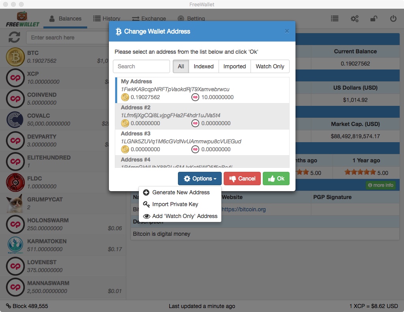Filter by Watch Only addresses
404x312 pixels.
point(270,66)
